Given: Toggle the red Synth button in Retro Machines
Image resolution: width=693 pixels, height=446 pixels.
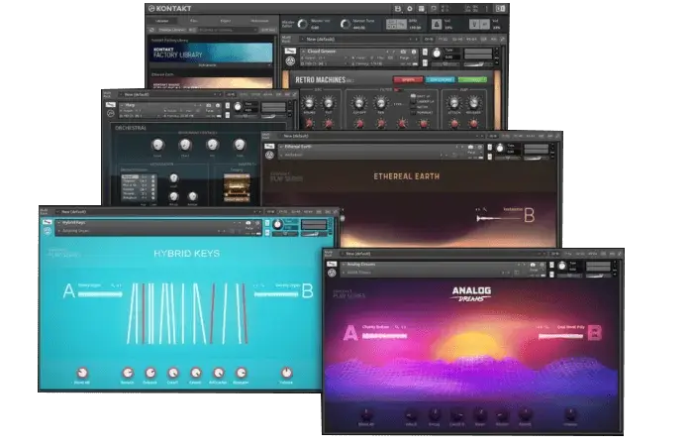Looking at the screenshot, I should (x=408, y=79).
